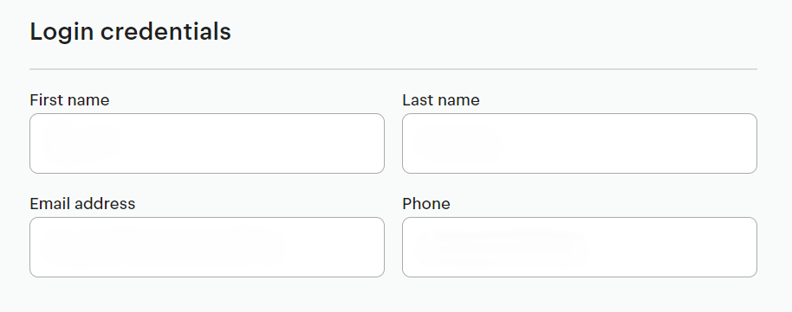Activate the Phone number input box

pos(580,247)
